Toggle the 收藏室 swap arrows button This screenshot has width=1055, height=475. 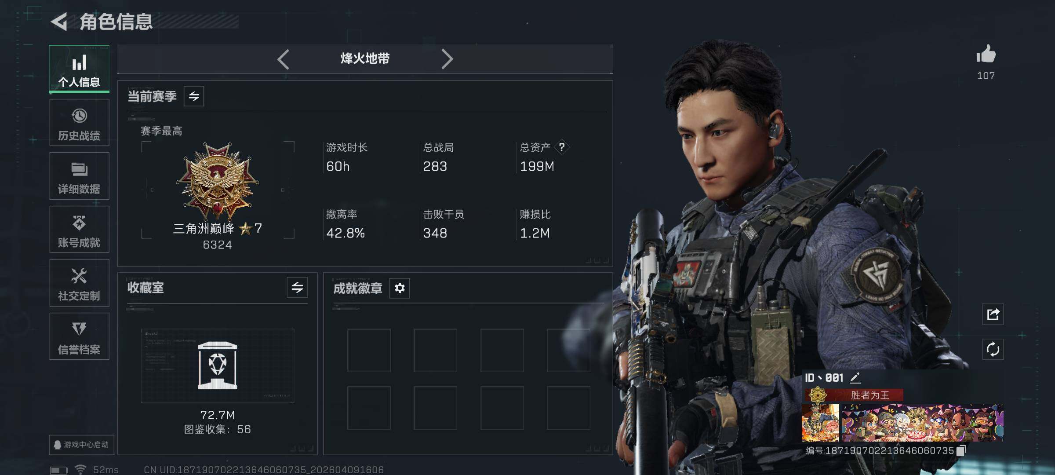coord(297,288)
